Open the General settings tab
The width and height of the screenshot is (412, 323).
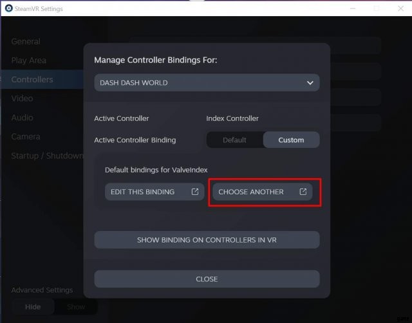click(26, 42)
